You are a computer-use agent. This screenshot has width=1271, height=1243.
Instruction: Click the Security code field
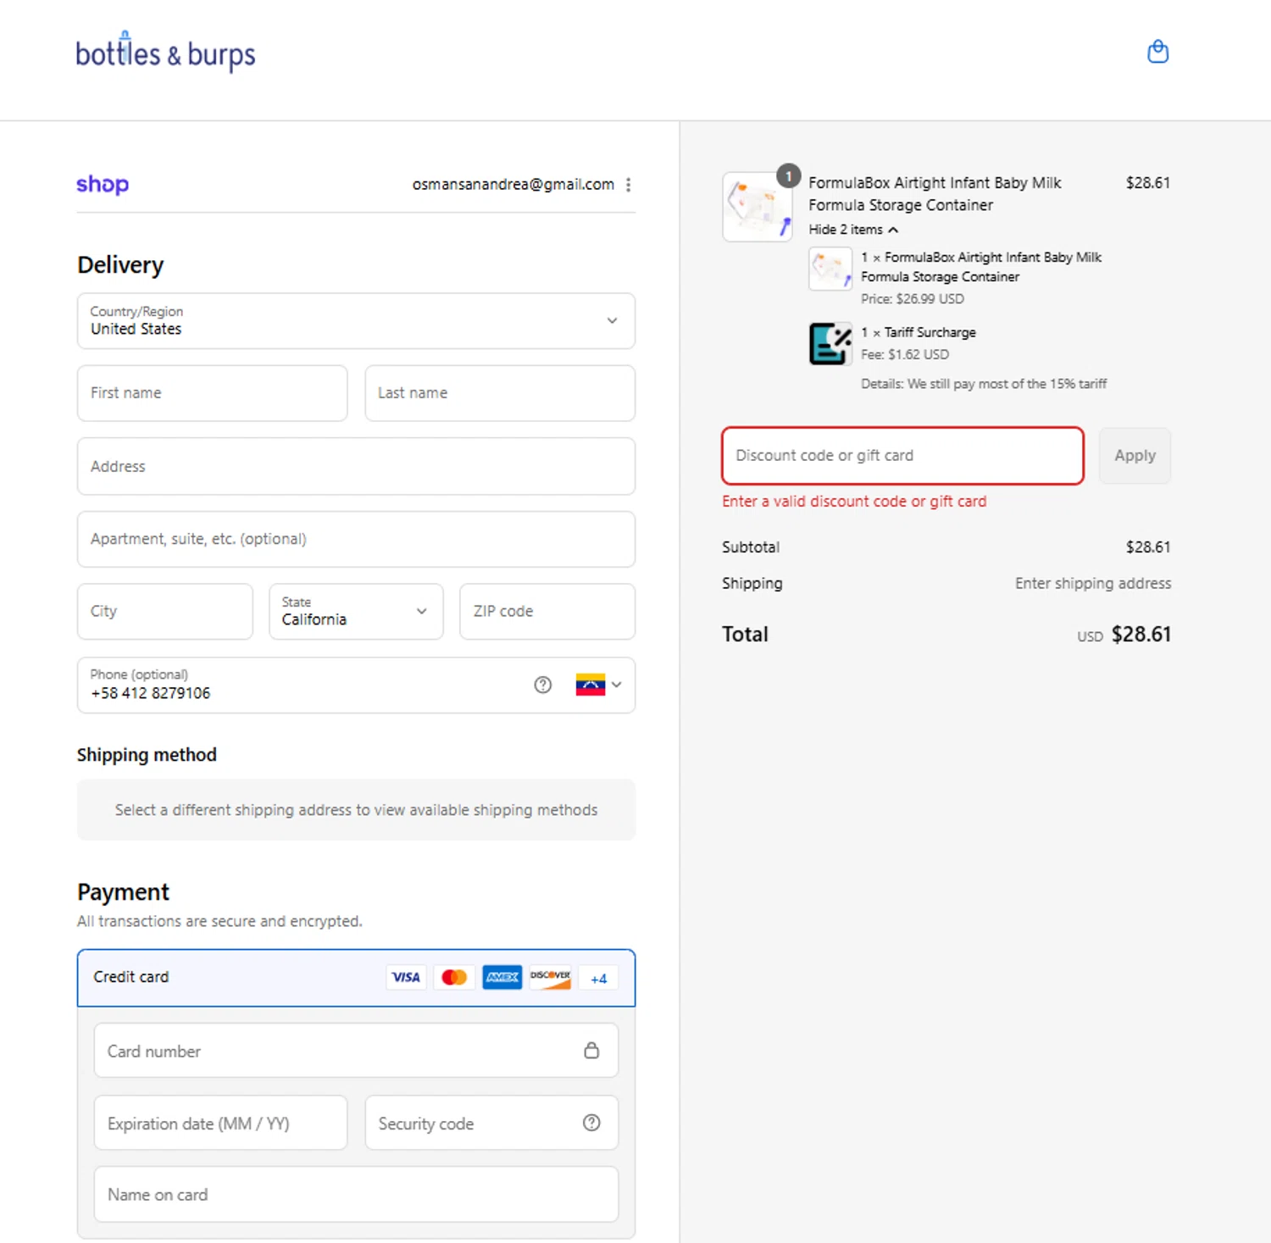(491, 1123)
